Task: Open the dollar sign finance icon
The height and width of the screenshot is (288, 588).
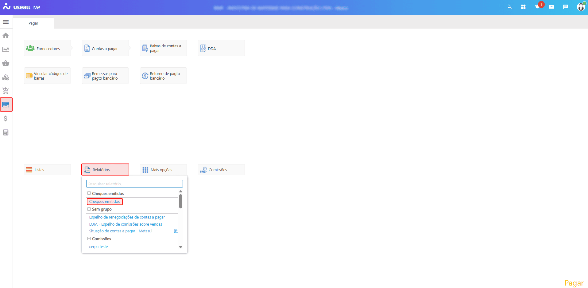Action: (x=6, y=119)
